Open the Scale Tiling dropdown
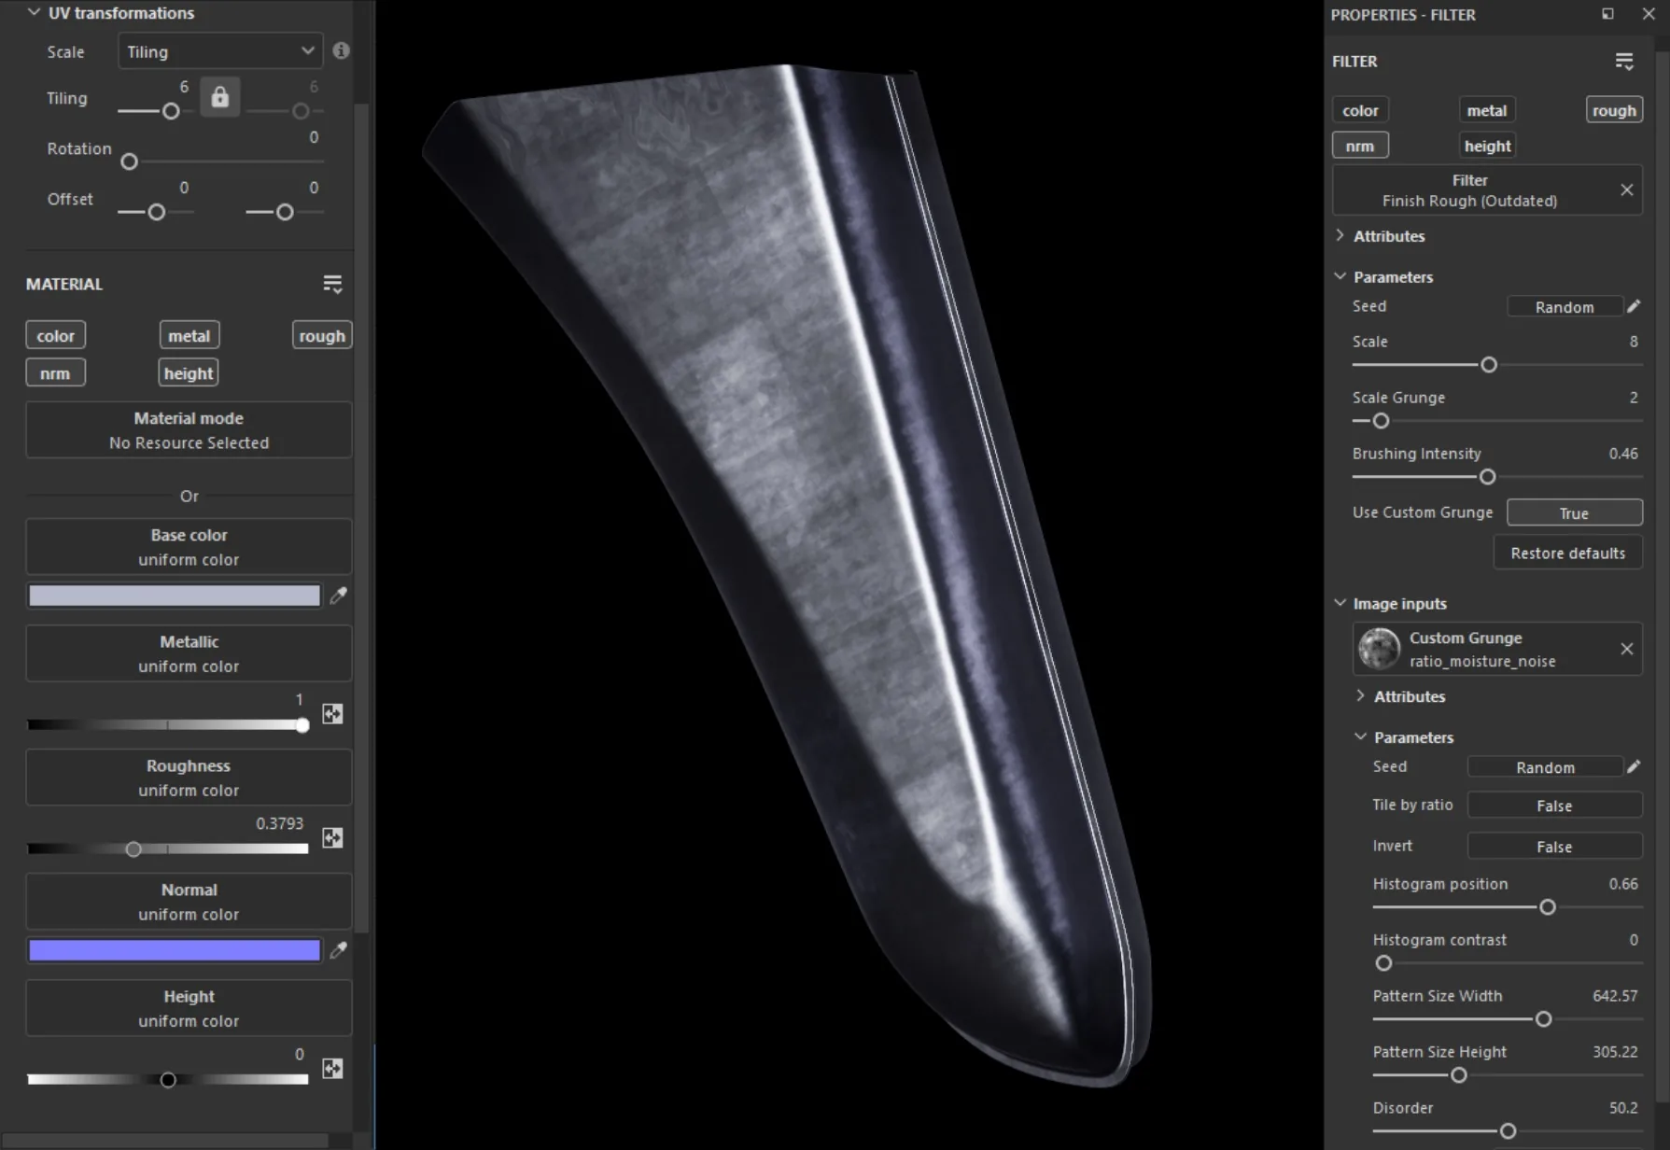Viewport: 1670px width, 1150px height. [220, 51]
